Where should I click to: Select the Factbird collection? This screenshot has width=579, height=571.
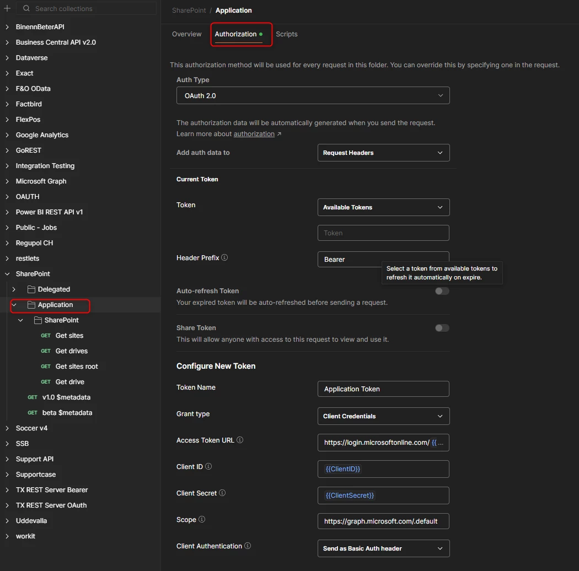pos(29,104)
